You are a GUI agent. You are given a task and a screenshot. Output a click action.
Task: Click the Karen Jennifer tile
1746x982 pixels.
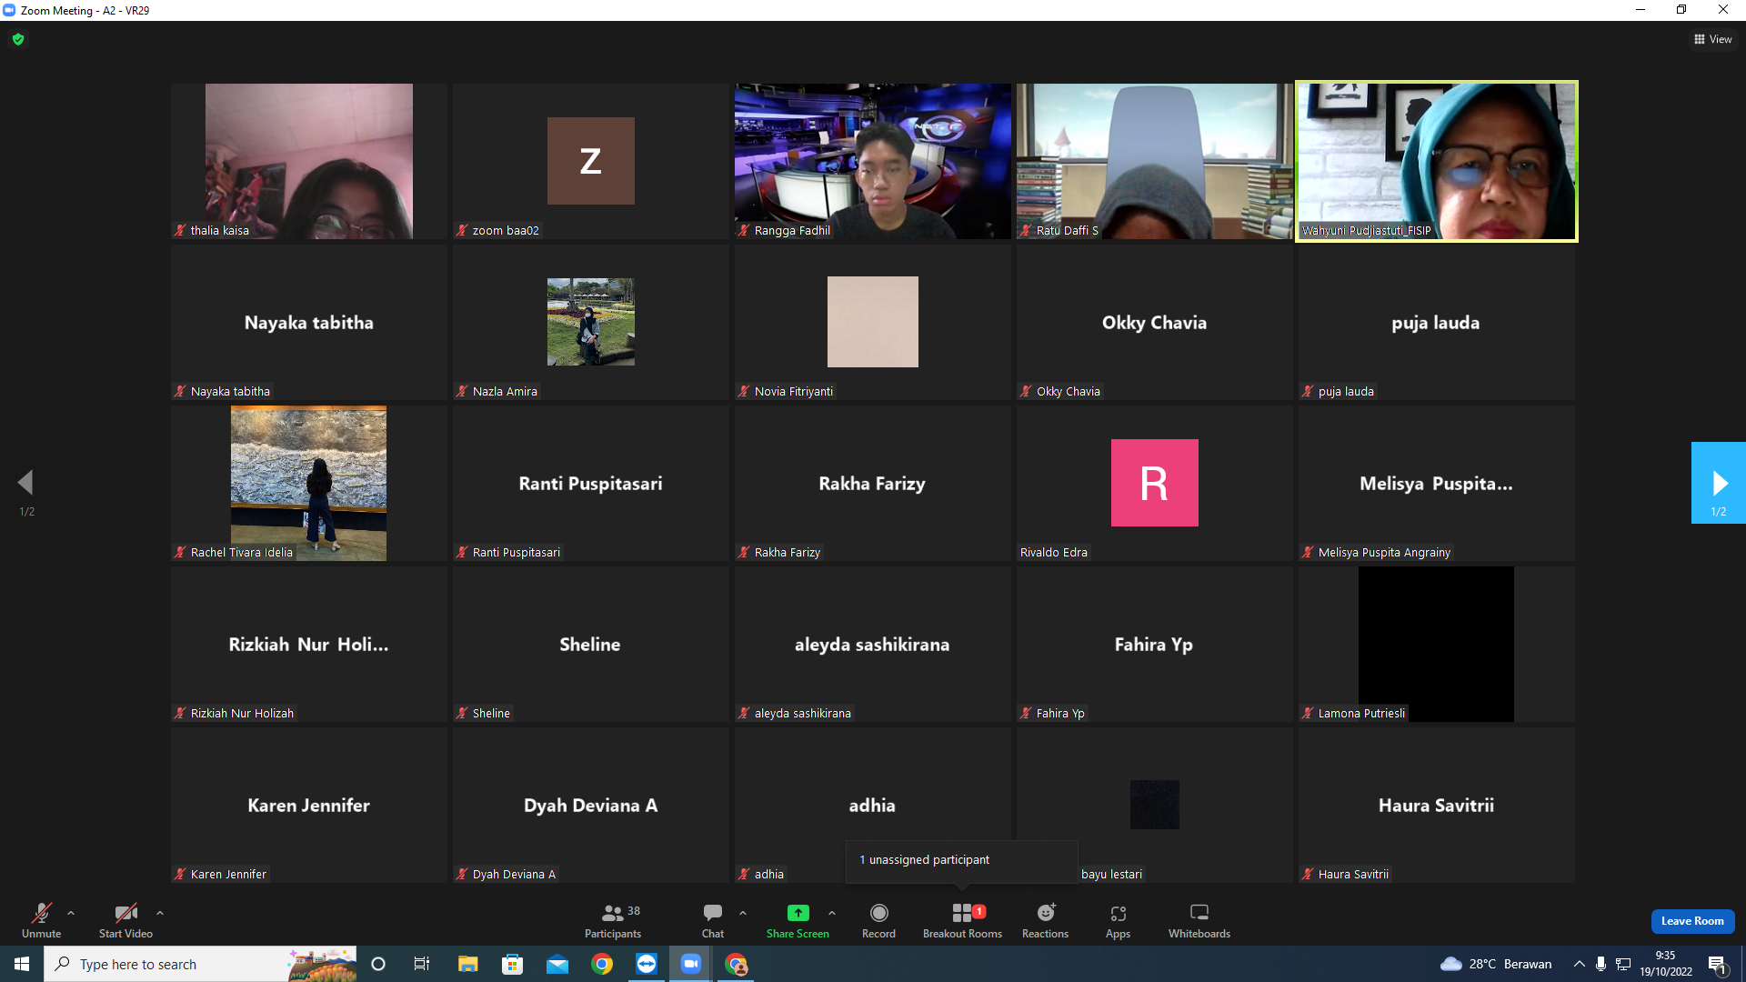click(309, 805)
